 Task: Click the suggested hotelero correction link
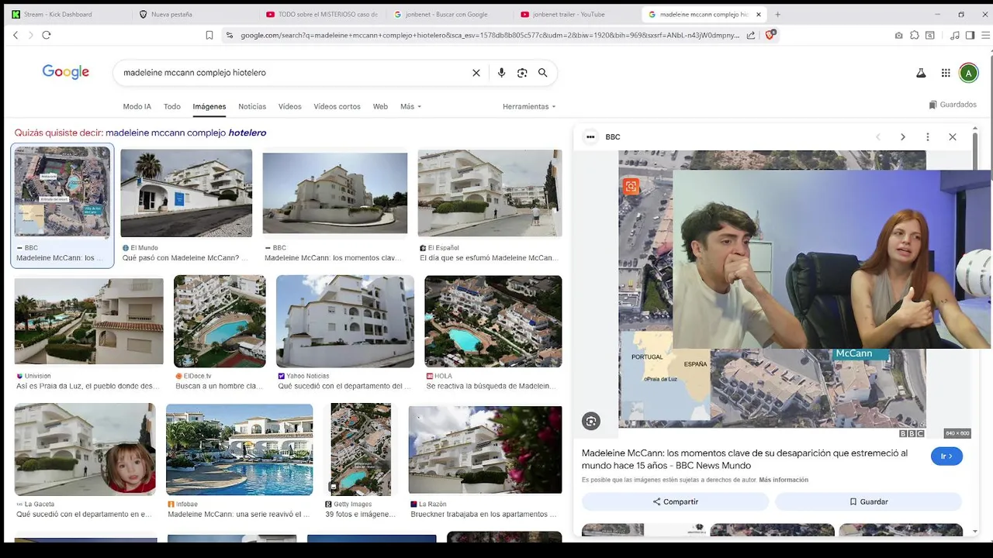click(185, 133)
